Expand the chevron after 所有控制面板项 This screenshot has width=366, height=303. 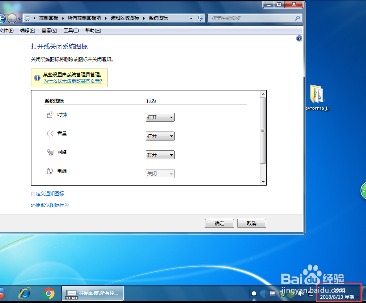tap(106, 18)
